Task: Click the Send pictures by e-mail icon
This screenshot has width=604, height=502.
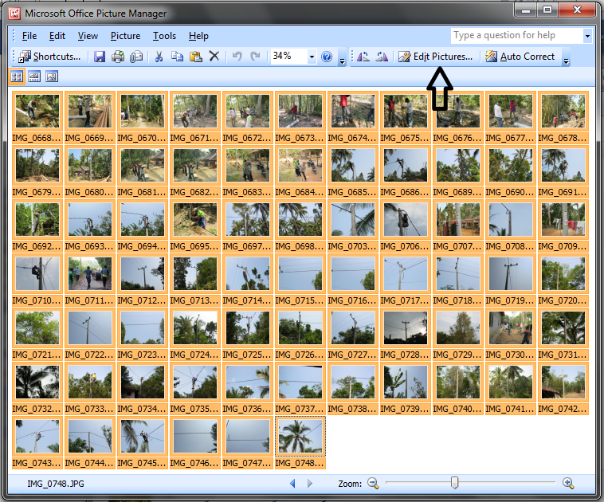Action: [136, 57]
